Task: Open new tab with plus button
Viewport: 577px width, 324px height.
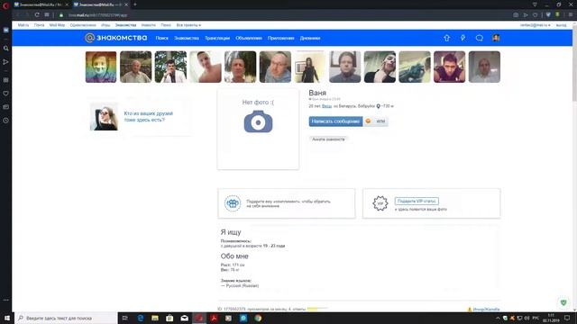Action: (135, 4)
